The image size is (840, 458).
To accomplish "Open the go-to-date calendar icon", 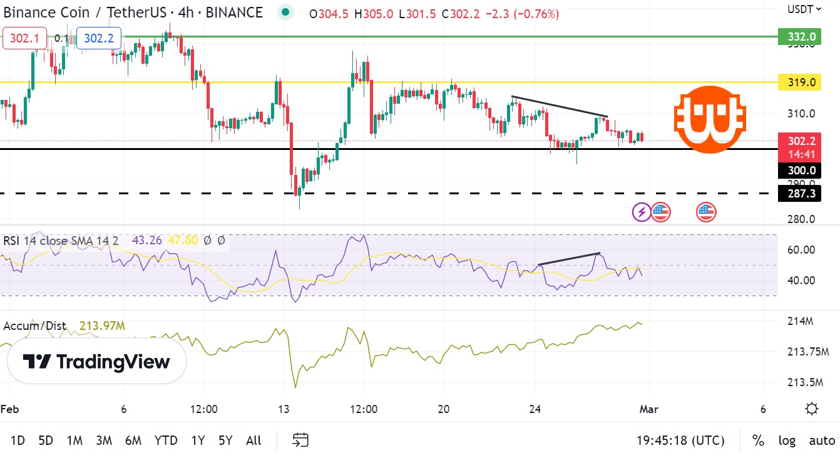I will [300, 441].
